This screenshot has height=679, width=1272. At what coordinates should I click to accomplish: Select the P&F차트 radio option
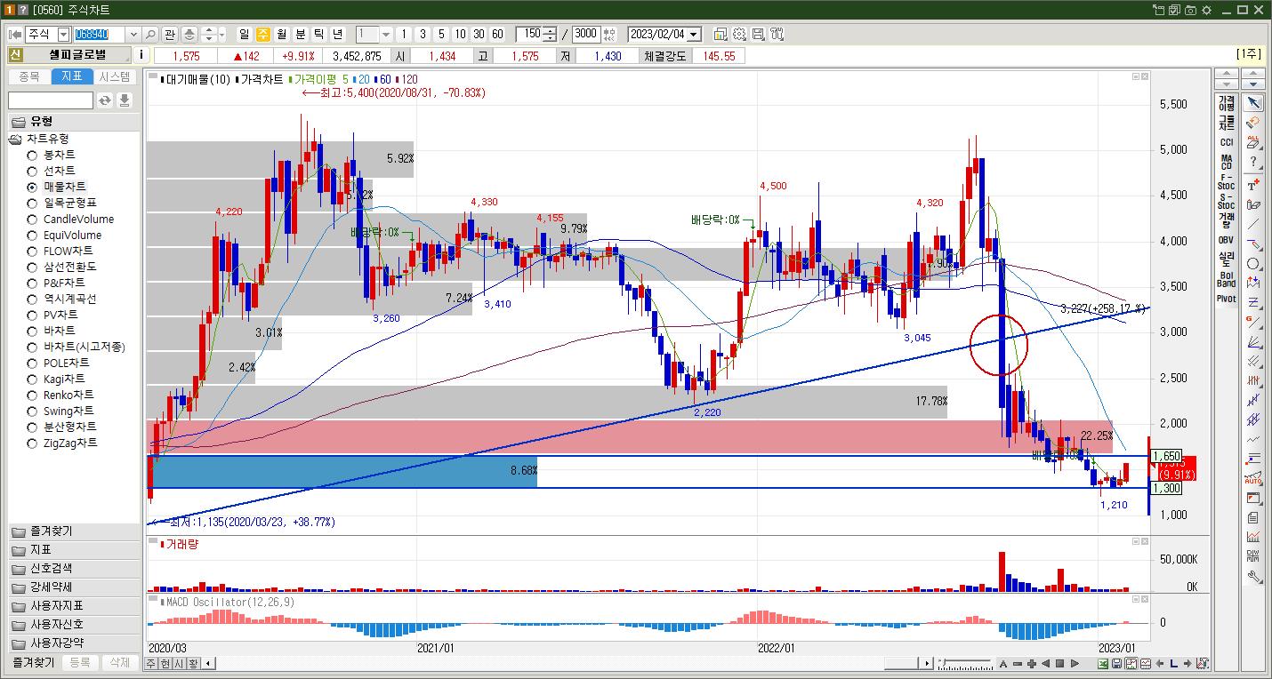coord(32,283)
